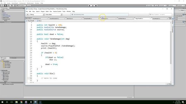Click Die() method breadcrumb

point(39,21)
